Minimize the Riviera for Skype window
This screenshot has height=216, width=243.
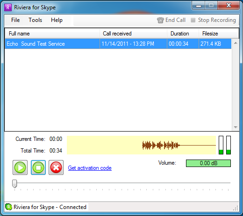coord(199,6)
